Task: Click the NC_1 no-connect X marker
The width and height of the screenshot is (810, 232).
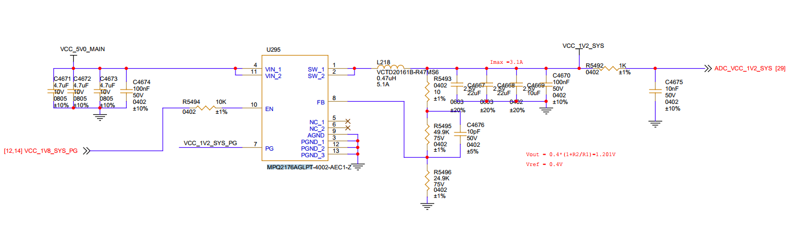Action: pyautogui.click(x=347, y=120)
